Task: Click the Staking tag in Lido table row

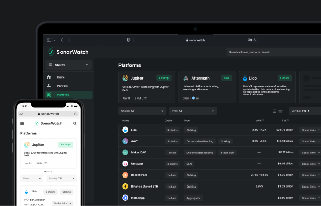Action: pyautogui.click(x=191, y=130)
